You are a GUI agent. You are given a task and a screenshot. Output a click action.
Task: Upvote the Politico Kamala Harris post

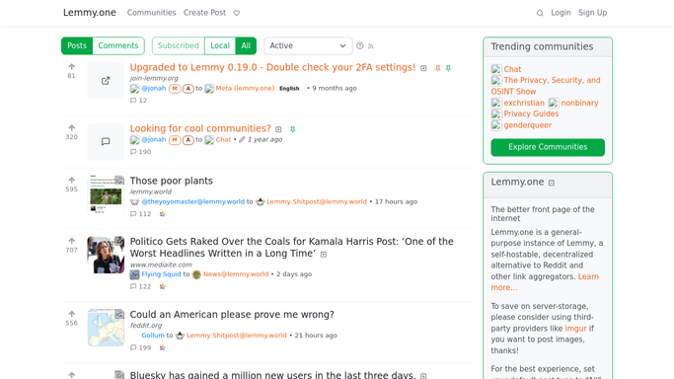[71, 241]
